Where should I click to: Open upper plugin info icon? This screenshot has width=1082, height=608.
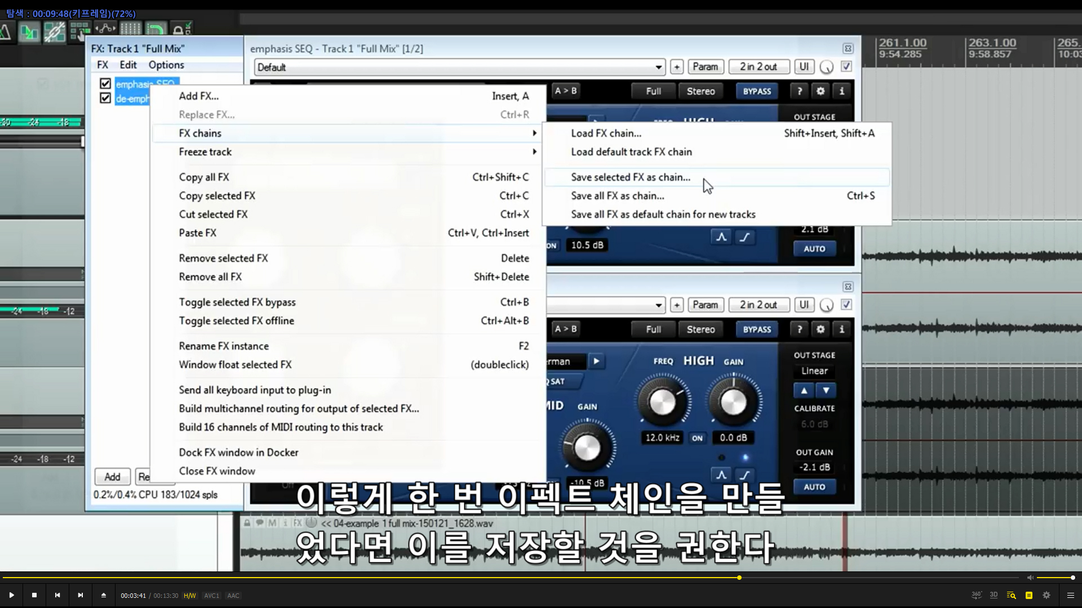(x=842, y=91)
